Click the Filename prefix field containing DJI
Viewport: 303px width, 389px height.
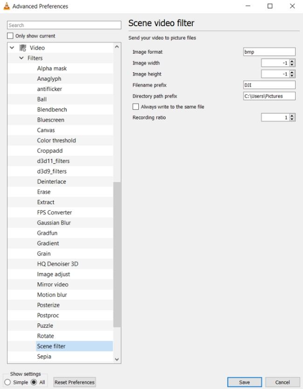(x=269, y=85)
